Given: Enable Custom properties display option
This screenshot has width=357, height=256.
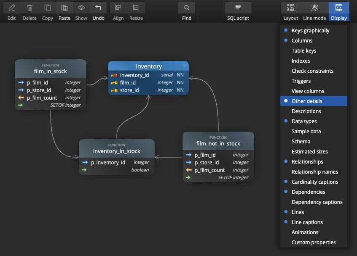Looking at the screenshot, I should tap(314, 243).
